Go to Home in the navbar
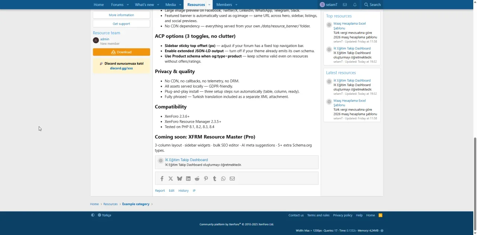The height and width of the screenshot is (235, 477). [99, 4]
